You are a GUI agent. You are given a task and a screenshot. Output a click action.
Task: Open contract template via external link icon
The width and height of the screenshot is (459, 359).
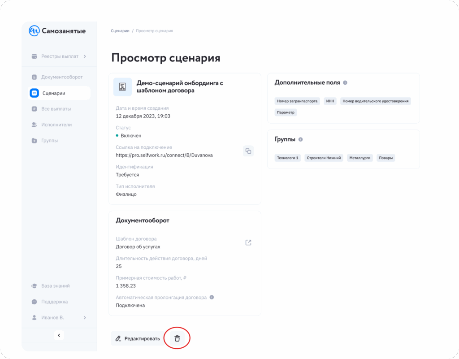248,242
